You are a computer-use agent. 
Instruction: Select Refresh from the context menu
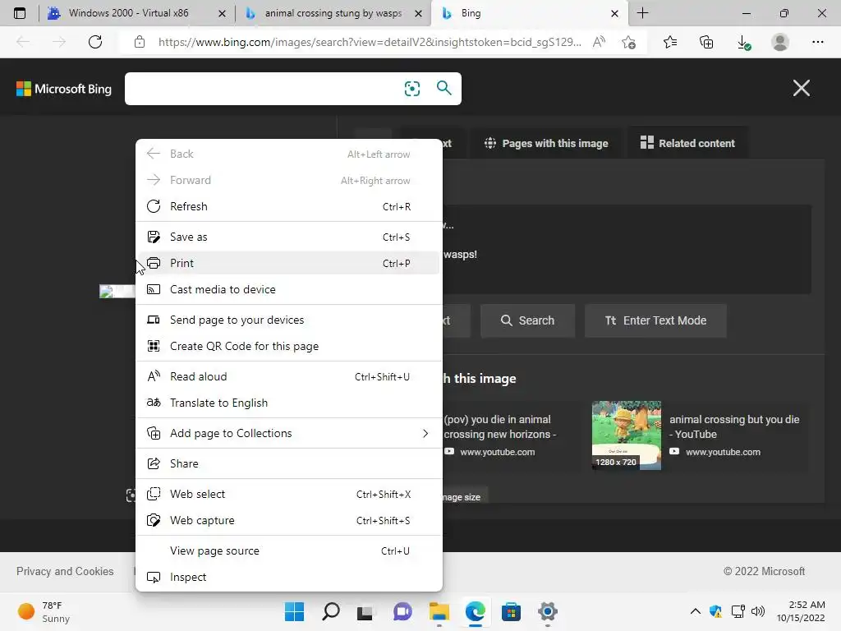(289, 206)
